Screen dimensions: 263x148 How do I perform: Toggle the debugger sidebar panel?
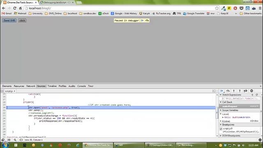click(x=214, y=91)
